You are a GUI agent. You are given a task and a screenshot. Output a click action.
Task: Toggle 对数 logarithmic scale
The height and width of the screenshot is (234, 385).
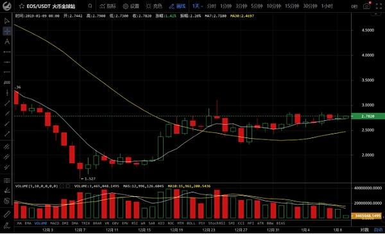[364, 230]
